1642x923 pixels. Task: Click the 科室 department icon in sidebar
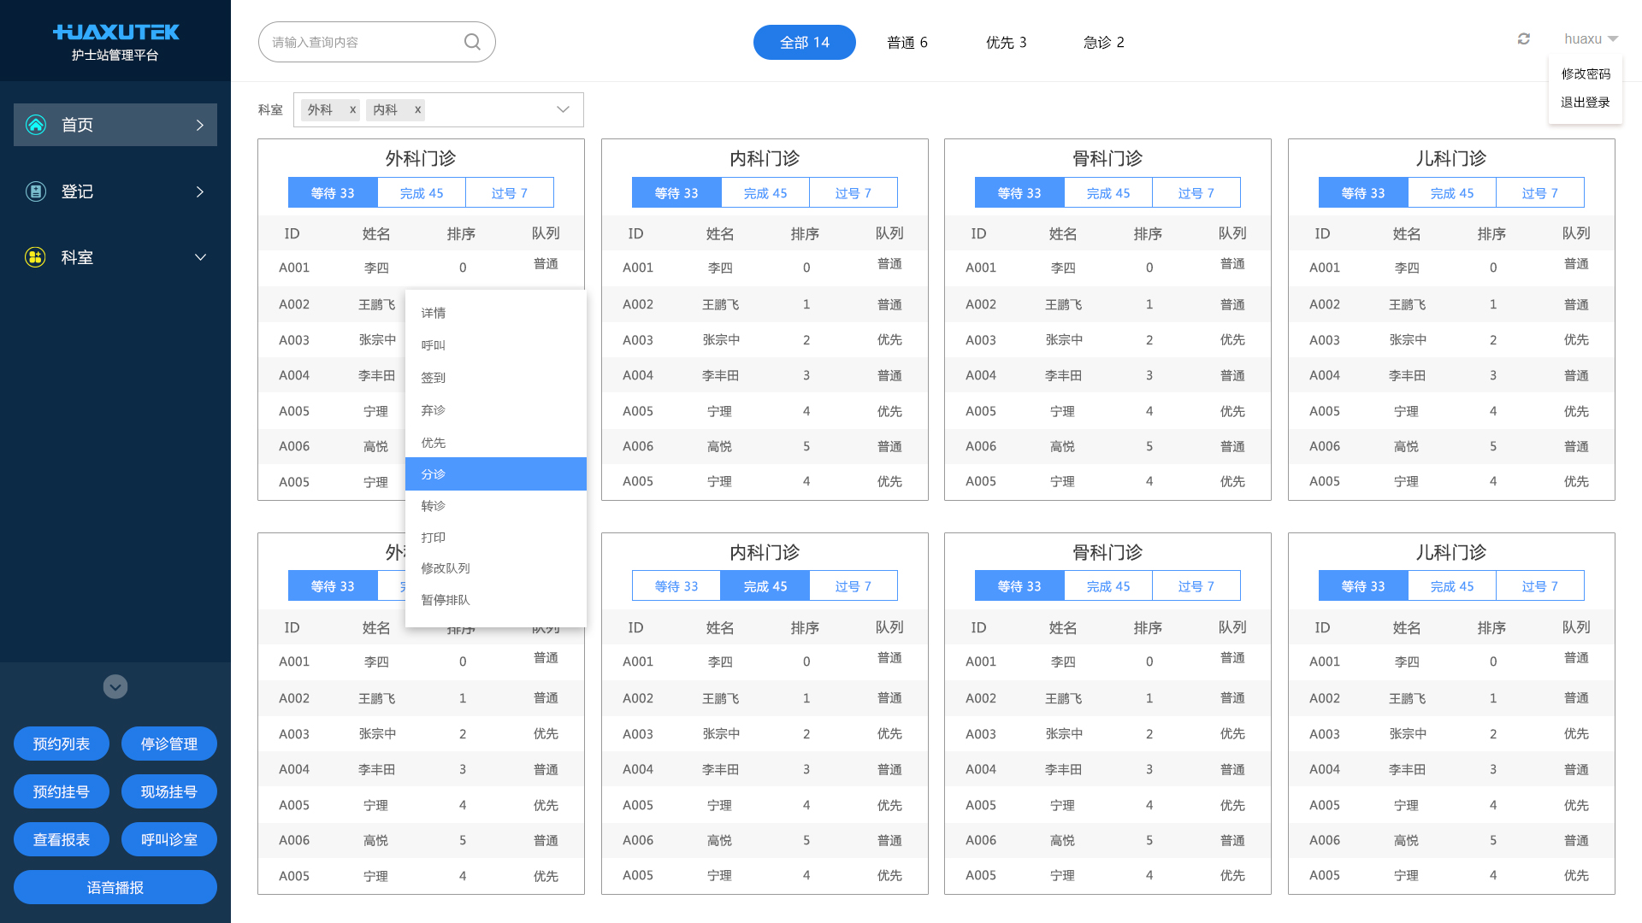[36, 257]
